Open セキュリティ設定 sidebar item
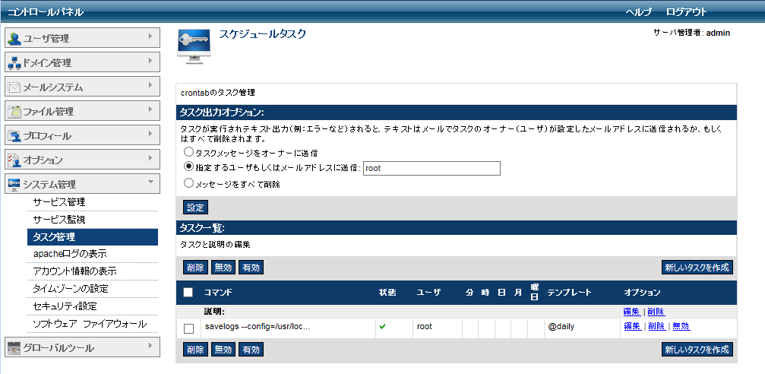This screenshot has height=374, width=765. click(65, 306)
